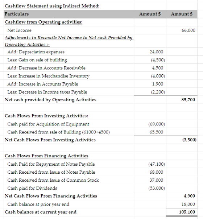Click 'Cash piad for Dividends' label
Image resolution: width=203 pixels, height=219 pixels.
pos(32,188)
